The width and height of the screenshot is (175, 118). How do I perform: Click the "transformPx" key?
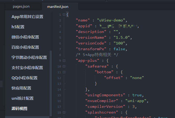tap(91, 49)
